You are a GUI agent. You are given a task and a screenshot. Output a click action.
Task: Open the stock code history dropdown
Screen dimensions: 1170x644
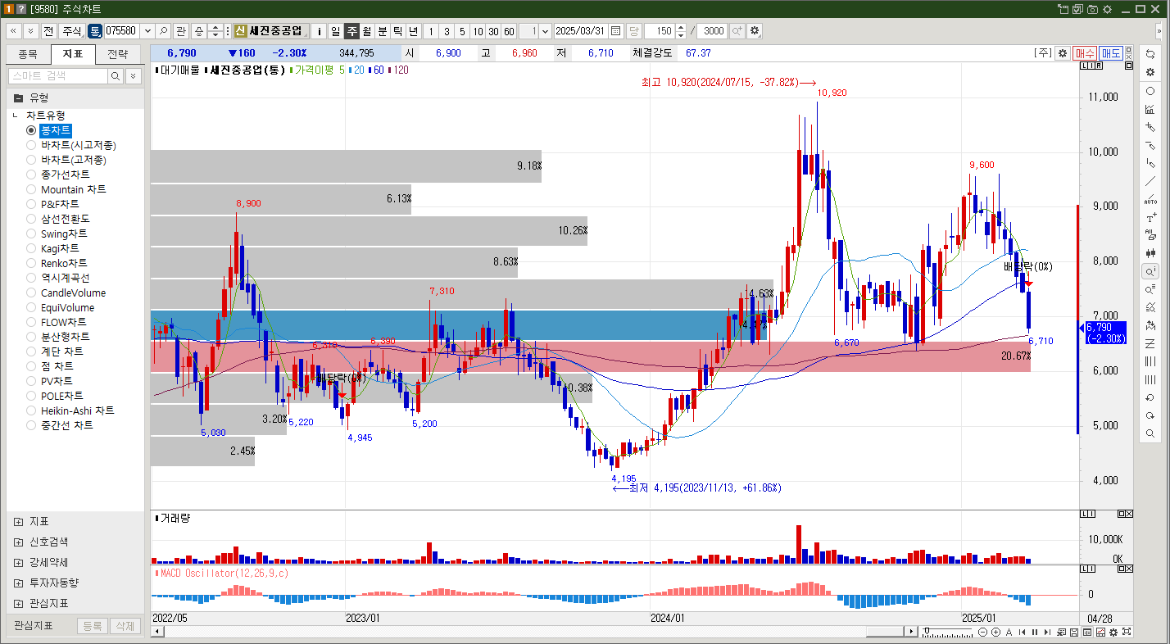point(147,31)
